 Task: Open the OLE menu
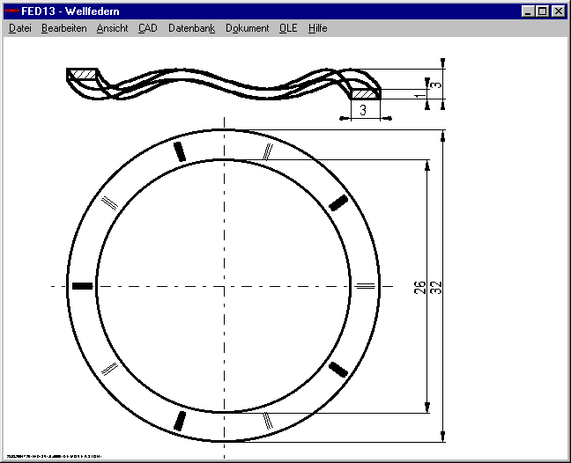click(x=288, y=28)
